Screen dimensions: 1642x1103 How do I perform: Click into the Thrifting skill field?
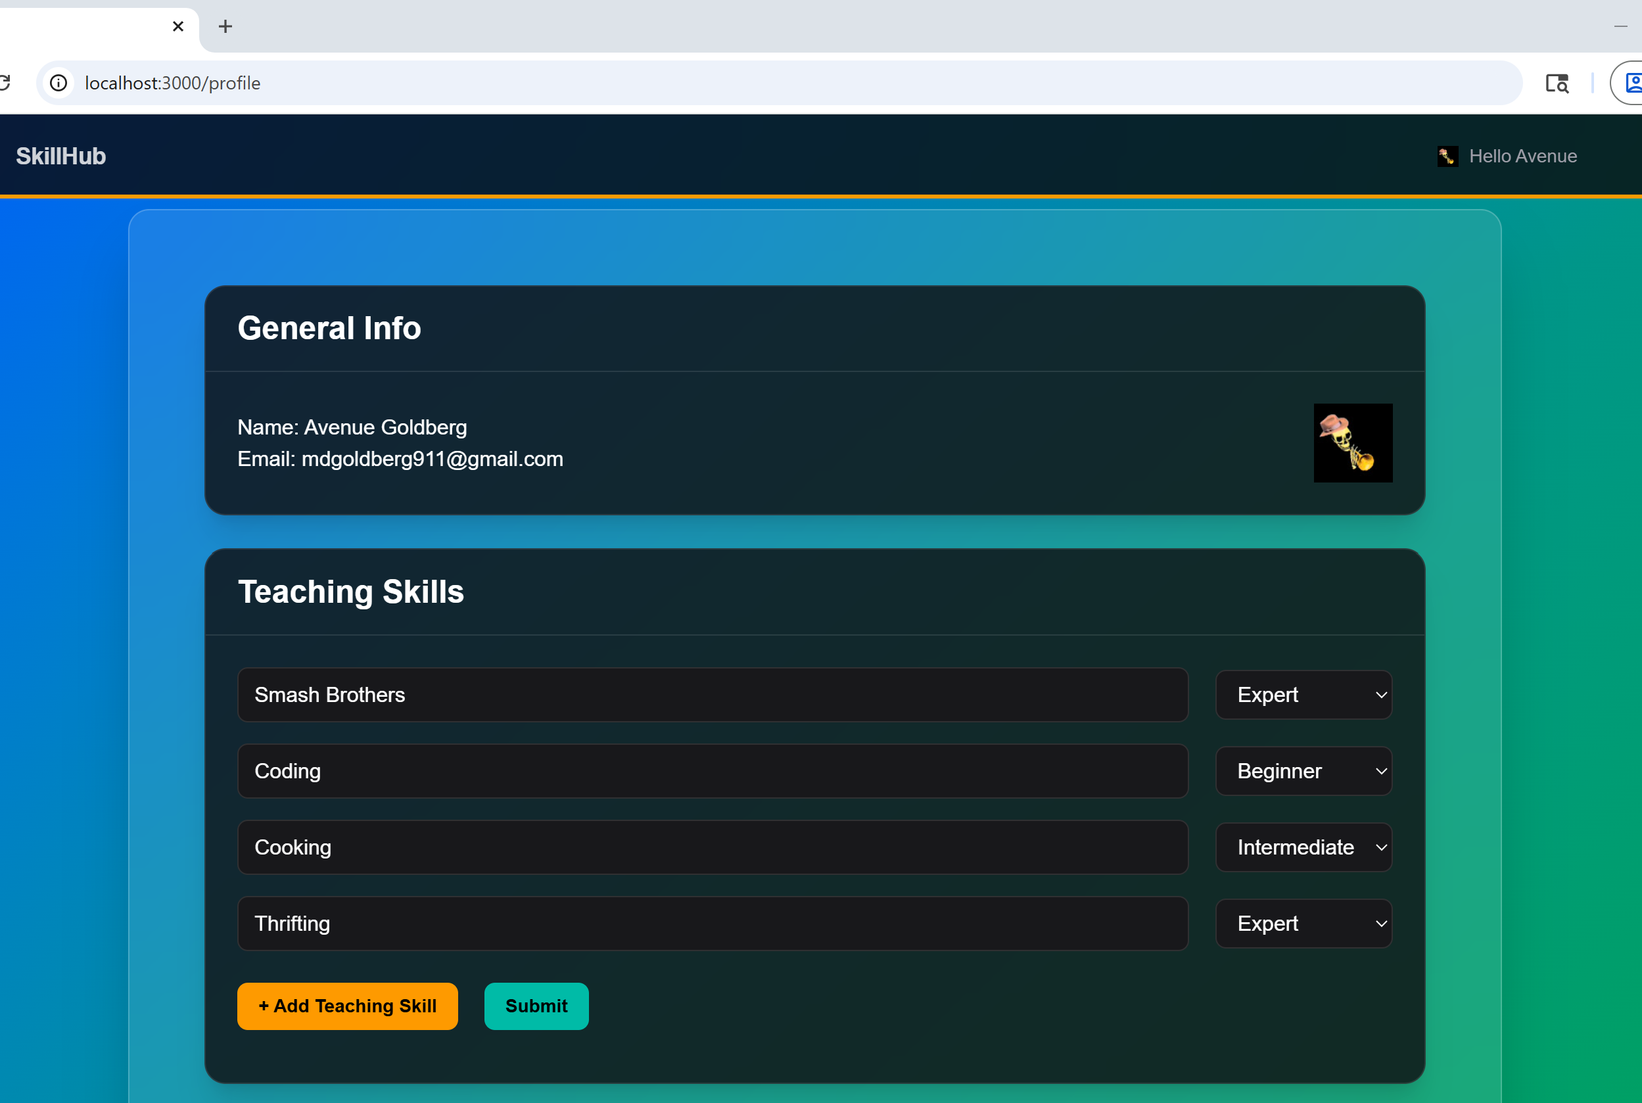(x=712, y=923)
